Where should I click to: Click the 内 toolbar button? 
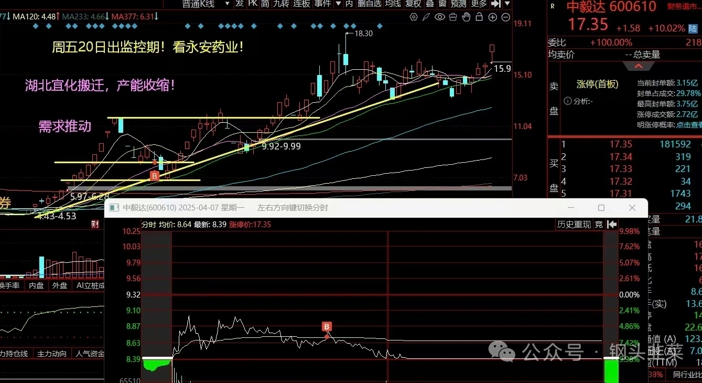pyautogui.click(x=349, y=4)
